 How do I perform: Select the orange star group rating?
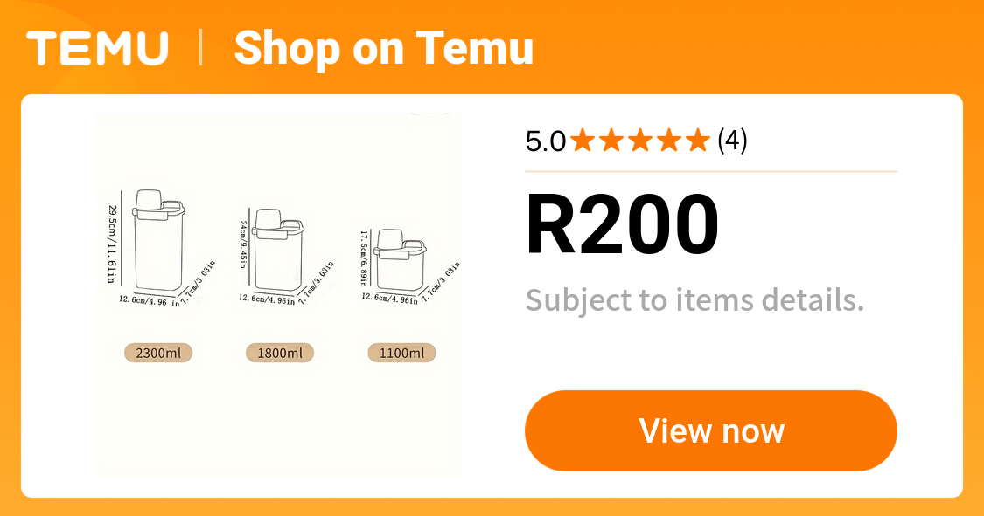(x=639, y=140)
